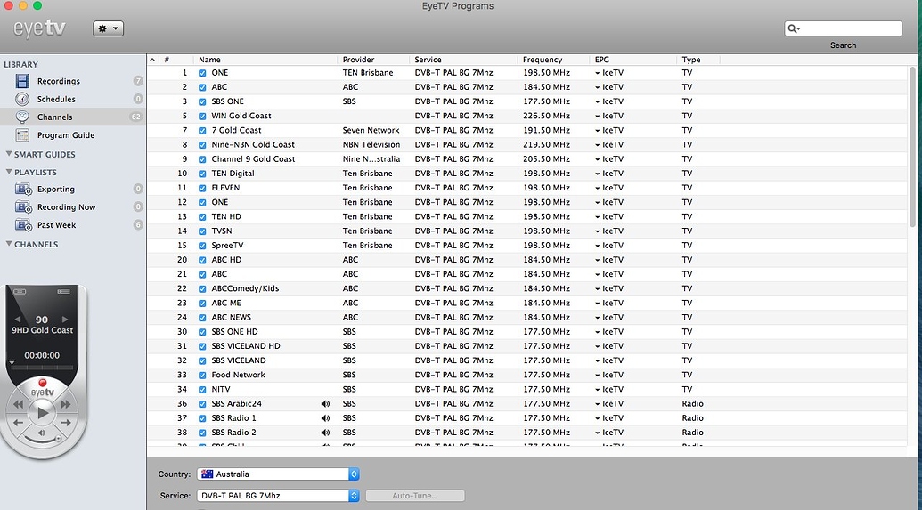Open the Service dropdown for DVB-T PAL

[x=278, y=496]
